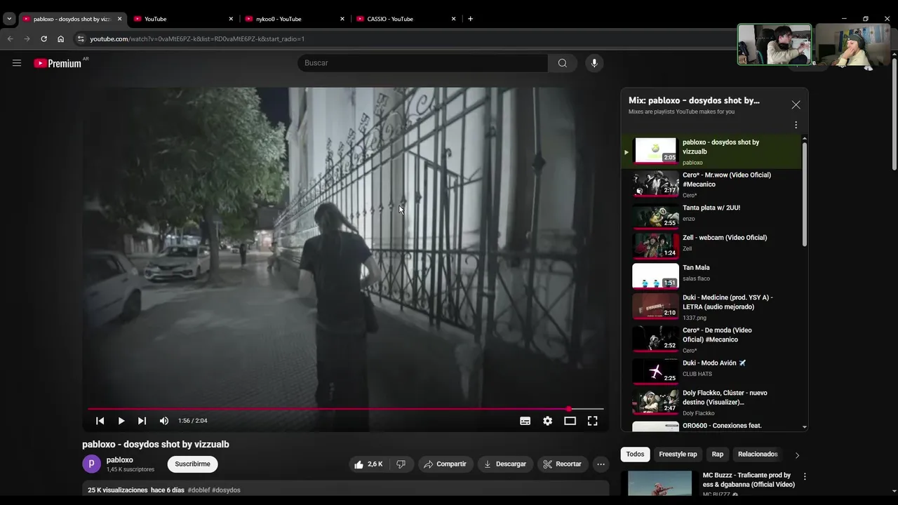The image size is (898, 505).
Task: Switch to the second YouTube browser tab
Action: pos(182,19)
